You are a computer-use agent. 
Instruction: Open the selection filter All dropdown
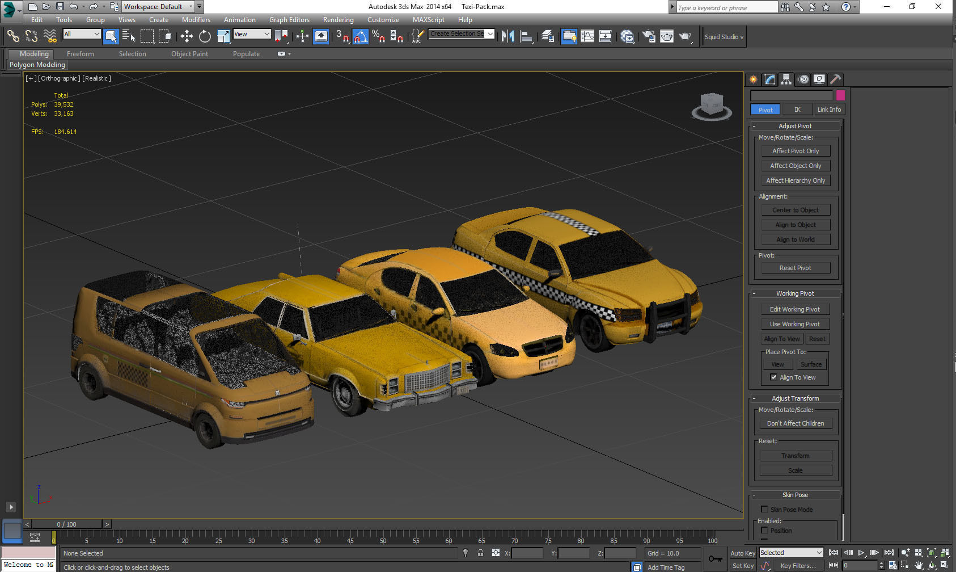82,34
